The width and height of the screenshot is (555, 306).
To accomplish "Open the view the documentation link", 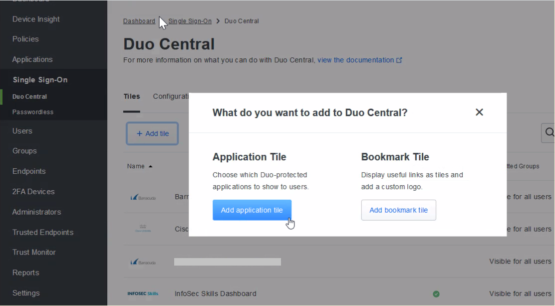I will (x=355, y=60).
